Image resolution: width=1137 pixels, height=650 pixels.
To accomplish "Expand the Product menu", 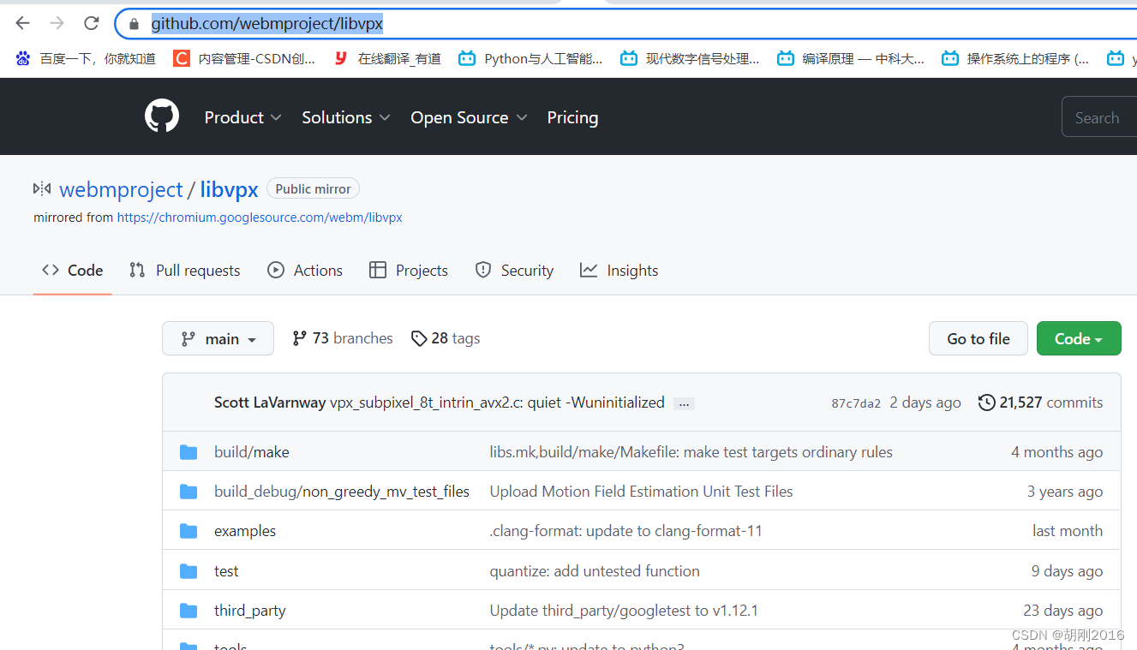I will (x=242, y=117).
